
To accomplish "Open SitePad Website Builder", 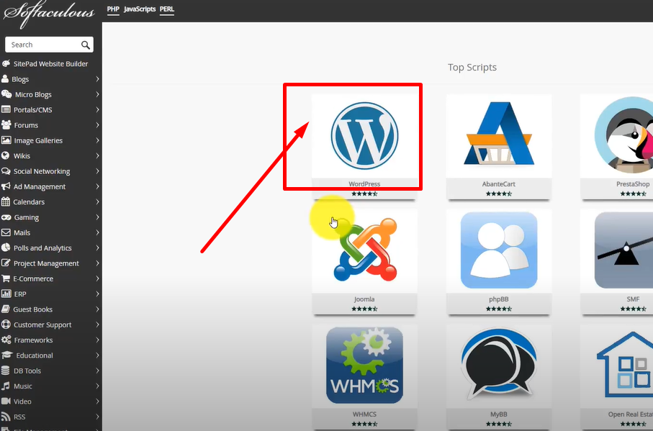I will 51,63.
